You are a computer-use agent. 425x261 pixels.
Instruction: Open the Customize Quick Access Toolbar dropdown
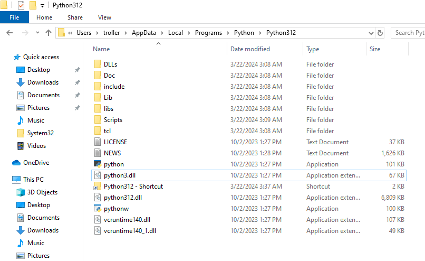pos(42,6)
